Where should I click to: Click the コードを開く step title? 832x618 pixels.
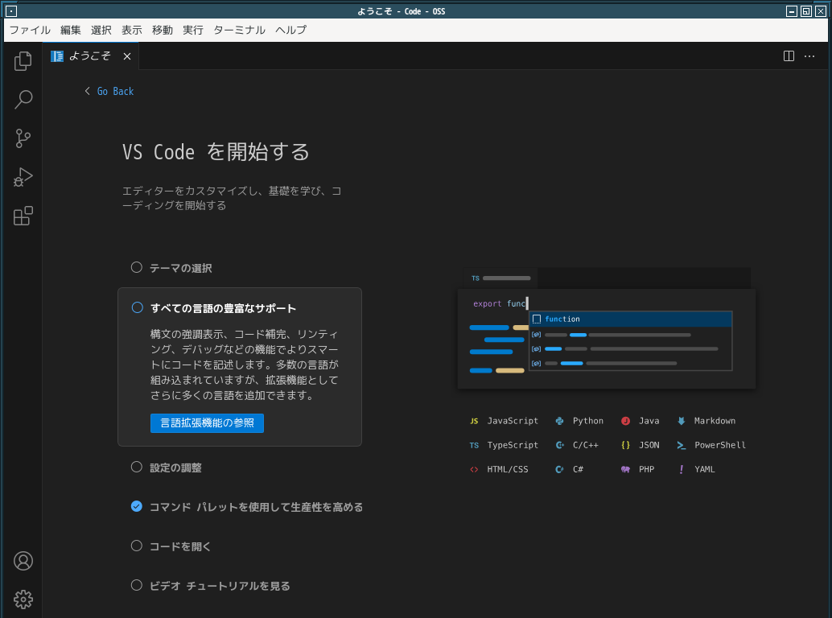click(x=180, y=546)
